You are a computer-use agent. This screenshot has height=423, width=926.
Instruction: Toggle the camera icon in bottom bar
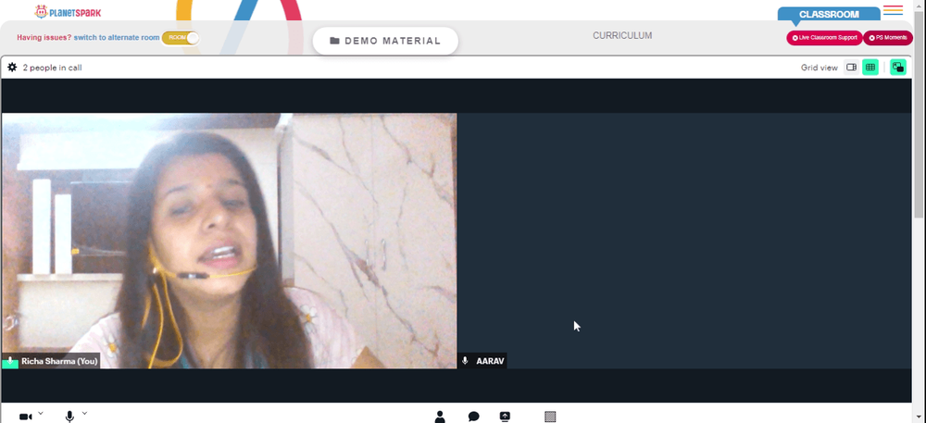pyautogui.click(x=25, y=417)
